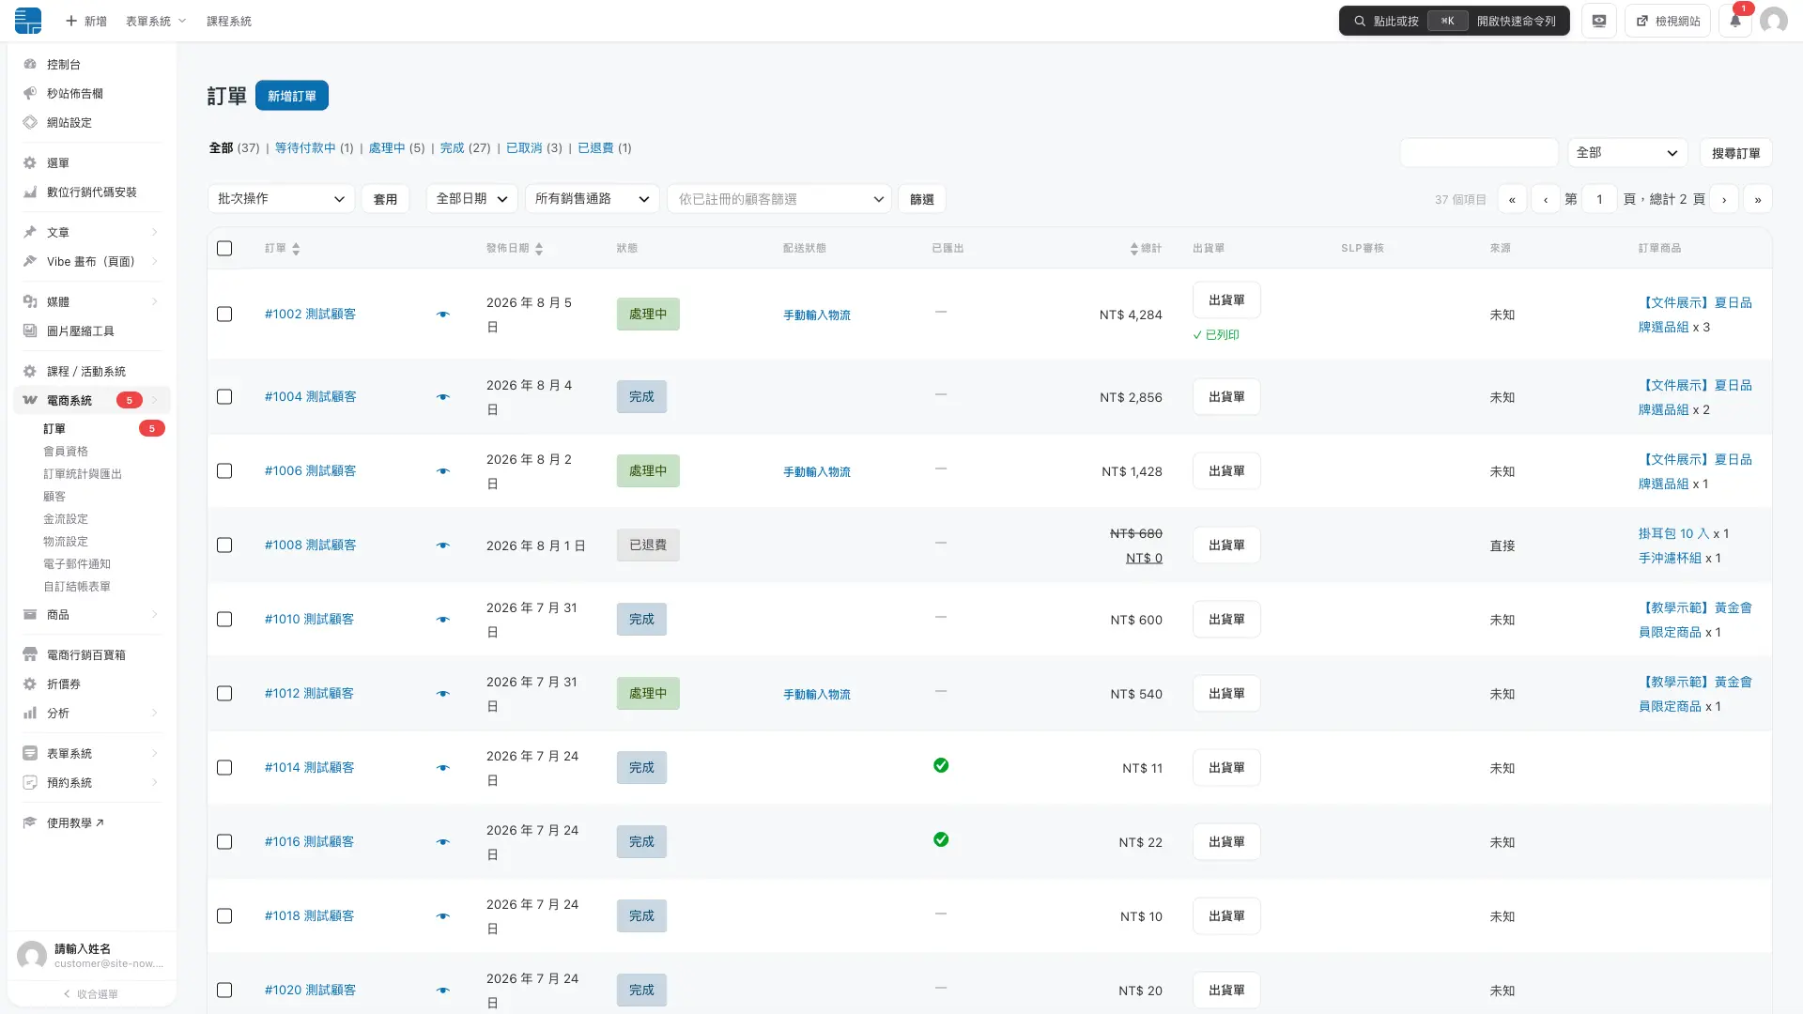This screenshot has height=1014, width=1803.
Task: Preview order #1002 with eye icon
Action: pyautogui.click(x=443, y=315)
